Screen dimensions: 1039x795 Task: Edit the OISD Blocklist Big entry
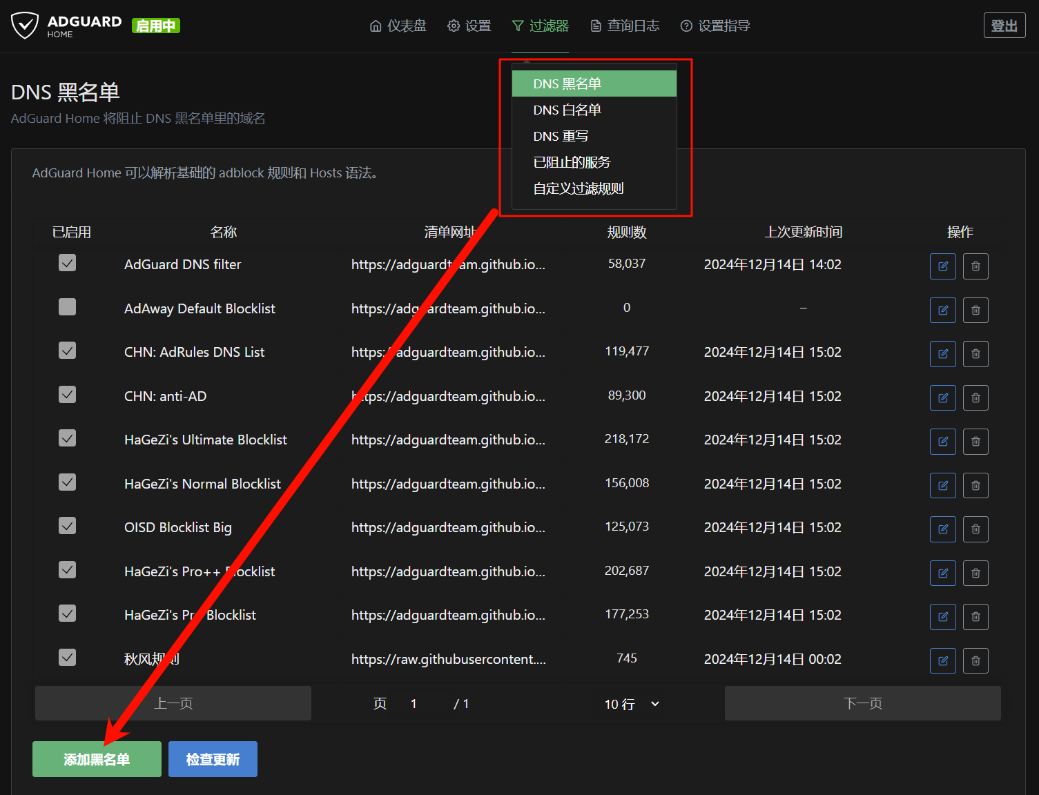pyautogui.click(x=942, y=529)
